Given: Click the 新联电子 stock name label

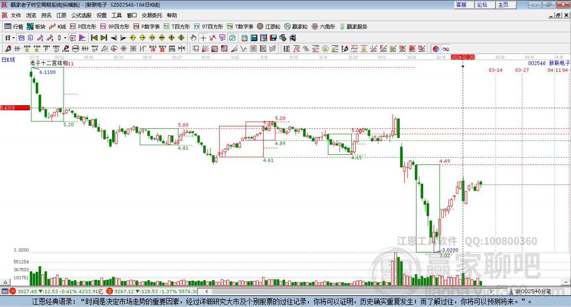Looking at the screenshot, I should coord(559,64).
